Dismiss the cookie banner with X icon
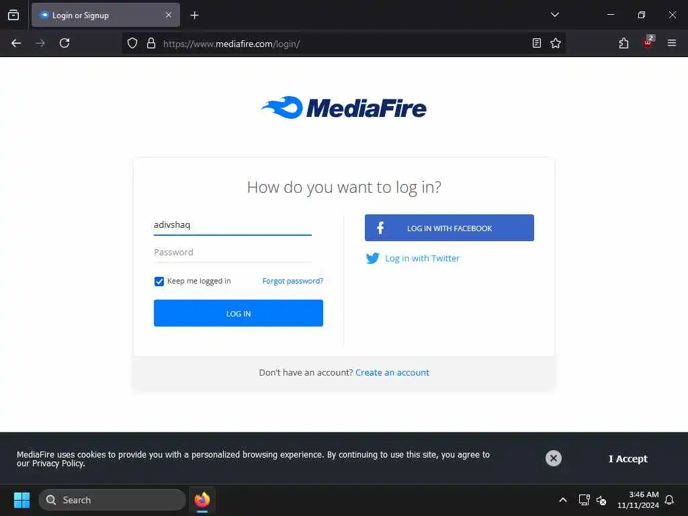This screenshot has width=688, height=516. point(554,458)
